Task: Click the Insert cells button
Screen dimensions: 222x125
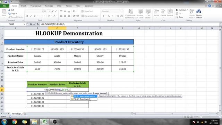Action: point(156,13)
